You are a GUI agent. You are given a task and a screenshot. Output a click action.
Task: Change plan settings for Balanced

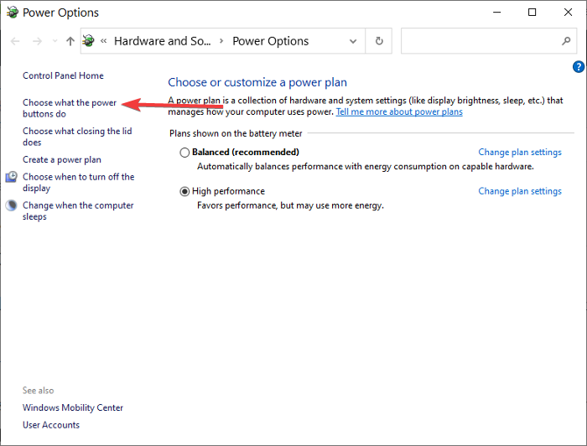click(519, 153)
